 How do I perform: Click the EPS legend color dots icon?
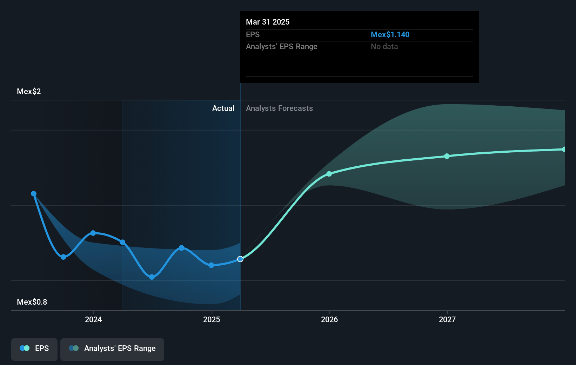[x=25, y=348]
